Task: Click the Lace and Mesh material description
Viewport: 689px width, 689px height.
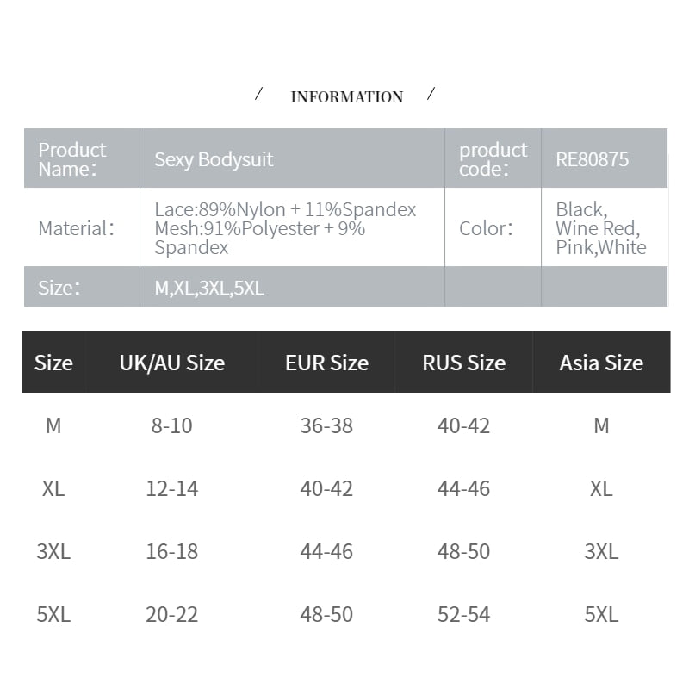Action: pyautogui.click(x=285, y=228)
